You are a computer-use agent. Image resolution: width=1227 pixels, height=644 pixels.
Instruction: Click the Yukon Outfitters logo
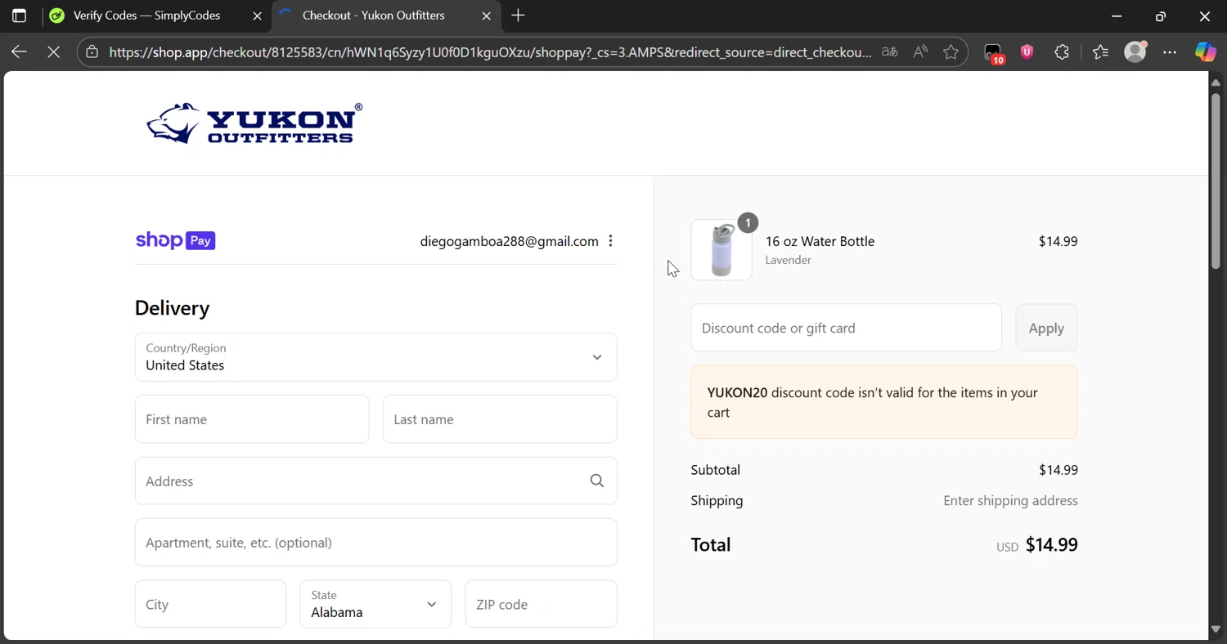[254, 123]
